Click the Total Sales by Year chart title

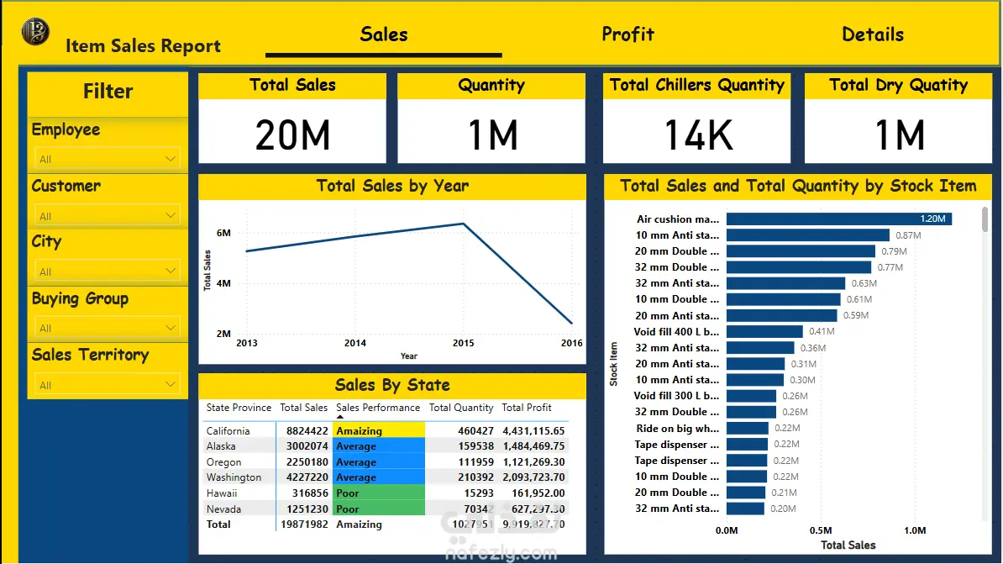point(392,186)
